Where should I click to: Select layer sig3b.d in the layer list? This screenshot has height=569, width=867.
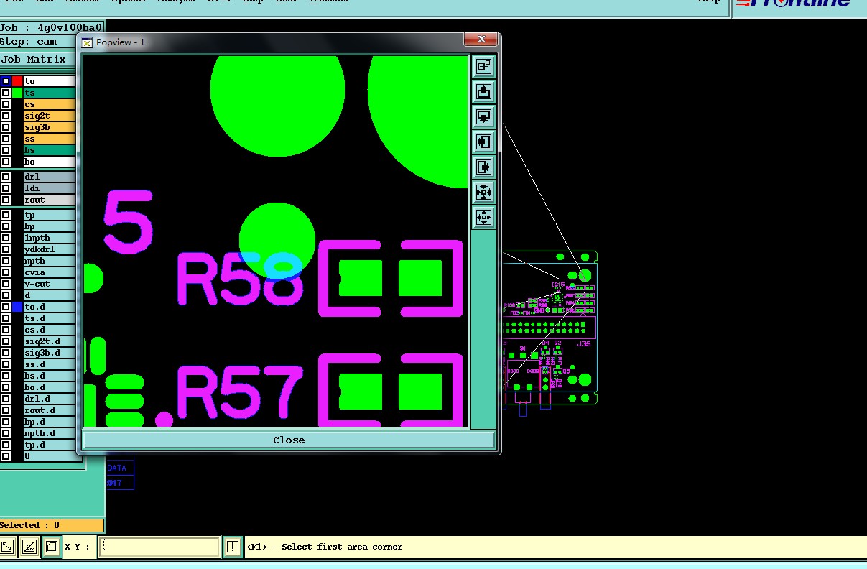[x=49, y=353]
